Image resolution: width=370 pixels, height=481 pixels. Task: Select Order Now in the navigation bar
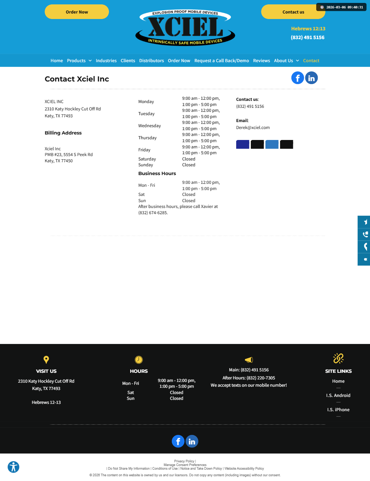tap(179, 61)
